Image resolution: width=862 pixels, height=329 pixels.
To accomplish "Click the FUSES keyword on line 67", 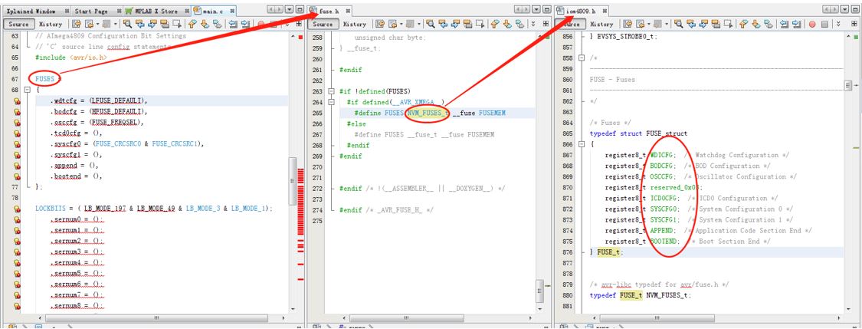I will (45, 79).
